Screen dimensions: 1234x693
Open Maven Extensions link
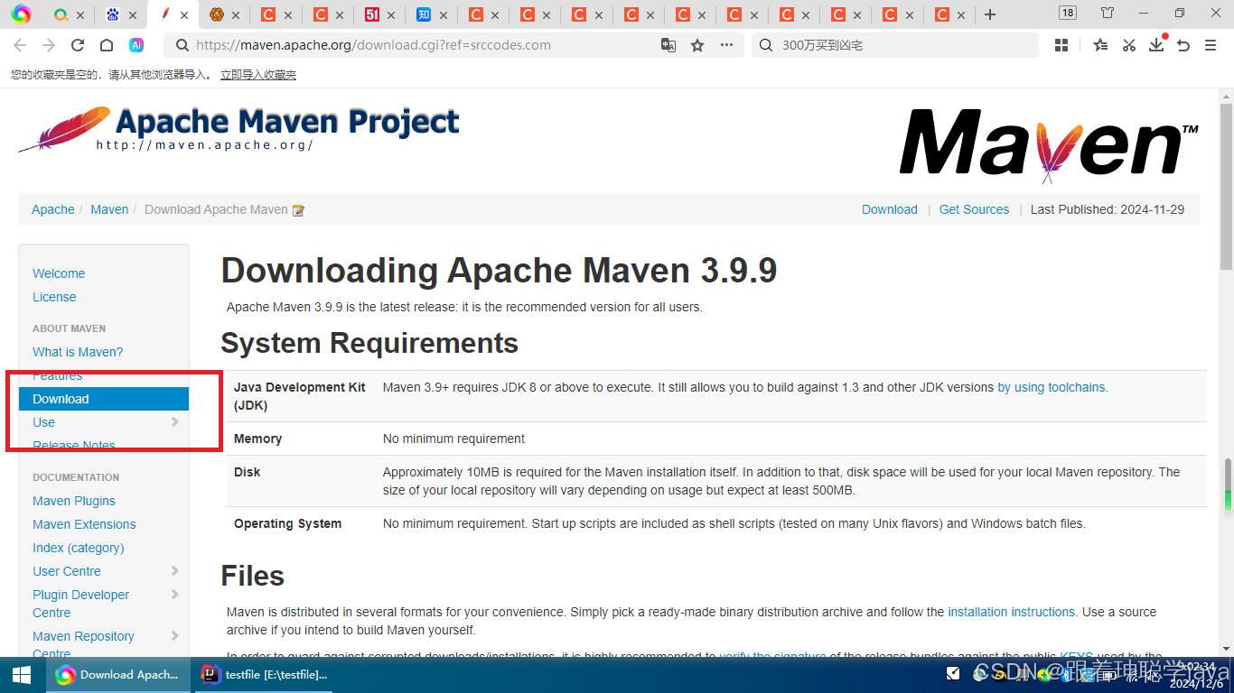coord(84,524)
